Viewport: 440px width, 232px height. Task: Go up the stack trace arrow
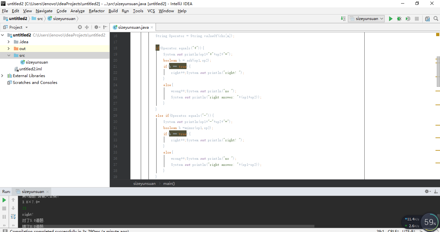13,200
